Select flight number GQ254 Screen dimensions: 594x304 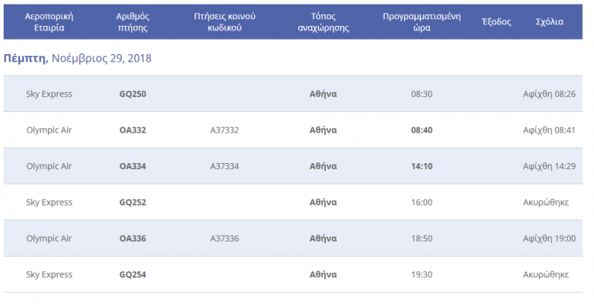click(x=133, y=274)
